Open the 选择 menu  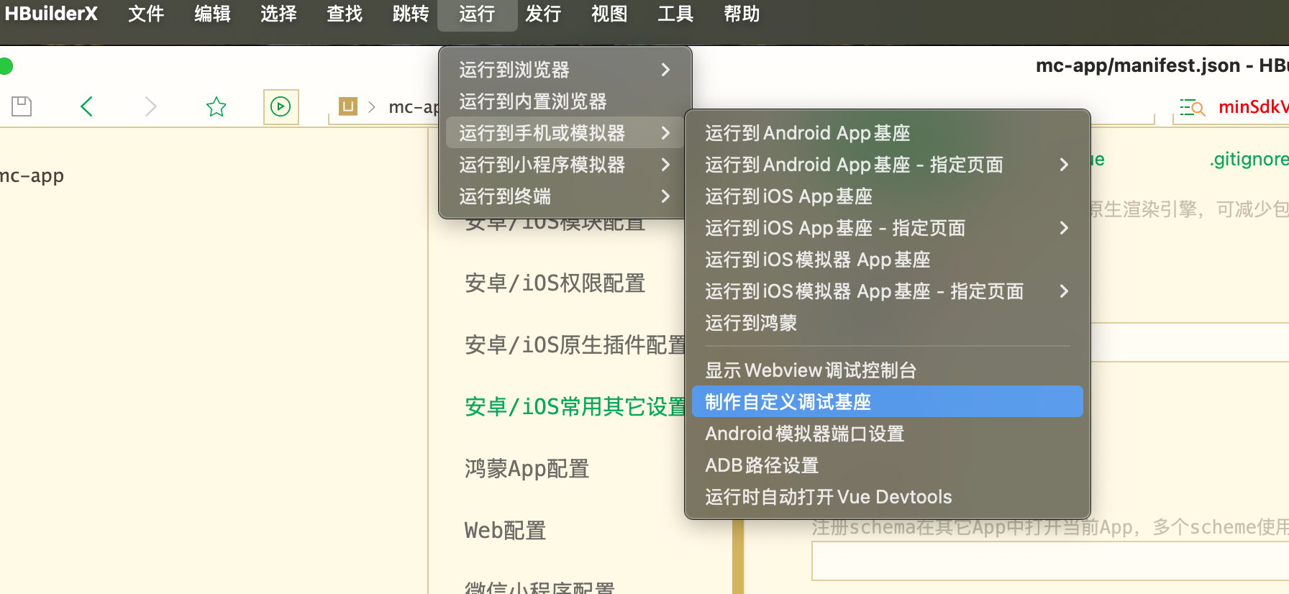[278, 14]
